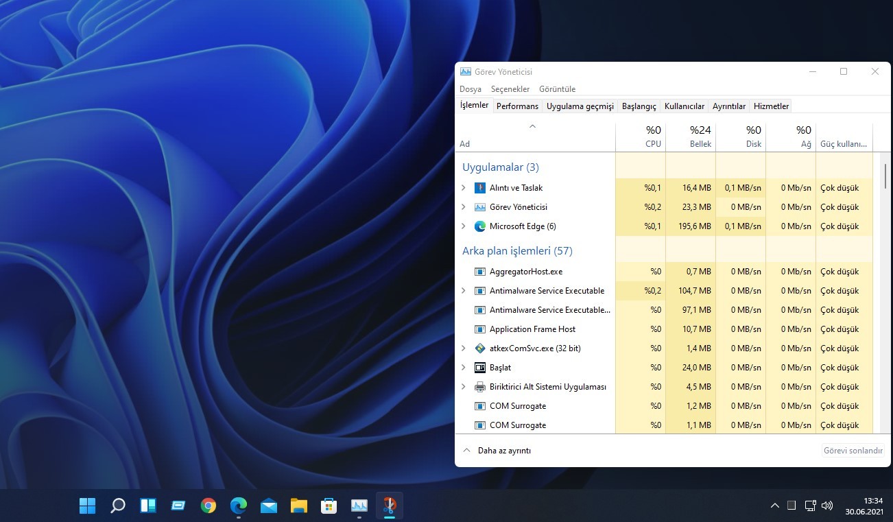This screenshot has width=893, height=522.
Task: Click the volume icon in the system tray
Action: 827,506
